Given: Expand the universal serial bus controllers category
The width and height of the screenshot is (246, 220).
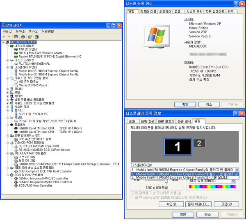Looking at the screenshot, I should tap(7, 100).
